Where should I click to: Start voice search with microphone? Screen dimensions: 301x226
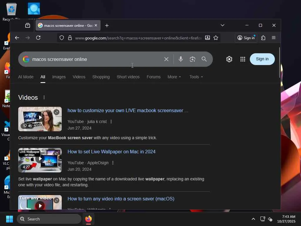[x=181, y=59]
